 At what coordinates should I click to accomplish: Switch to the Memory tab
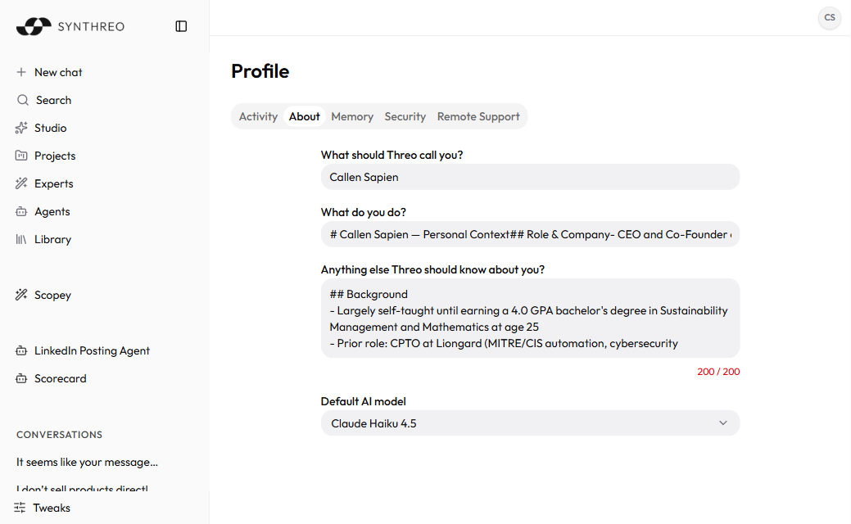click(352, 116)
